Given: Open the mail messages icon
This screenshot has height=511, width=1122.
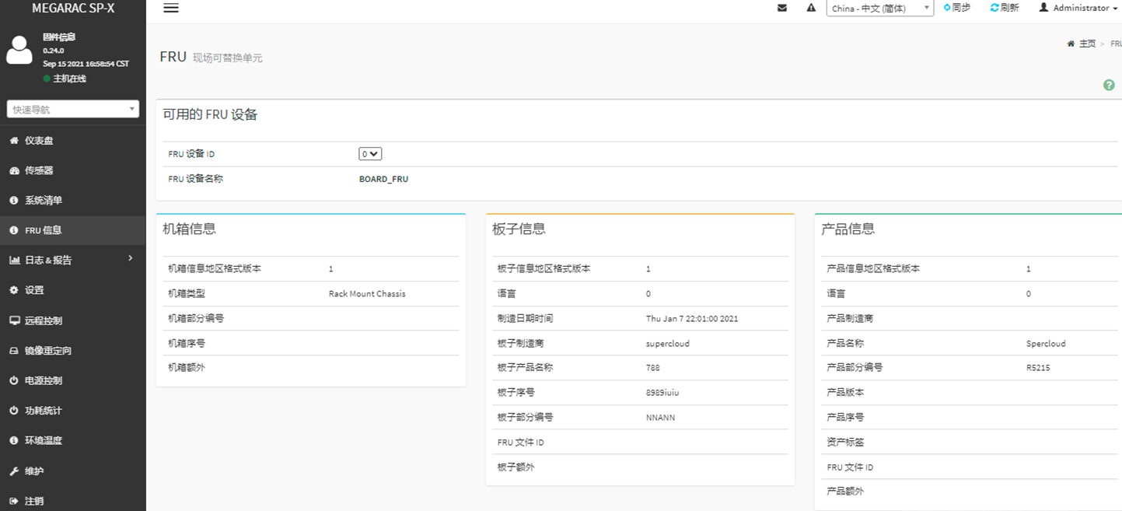Looking at the screenshot, I should pyautogui.click(x=782, y=8).
